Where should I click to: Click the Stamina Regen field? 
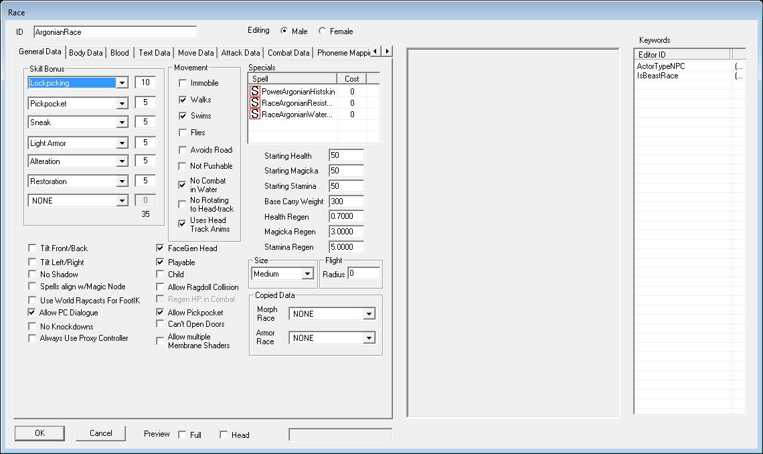coord(346,246)
